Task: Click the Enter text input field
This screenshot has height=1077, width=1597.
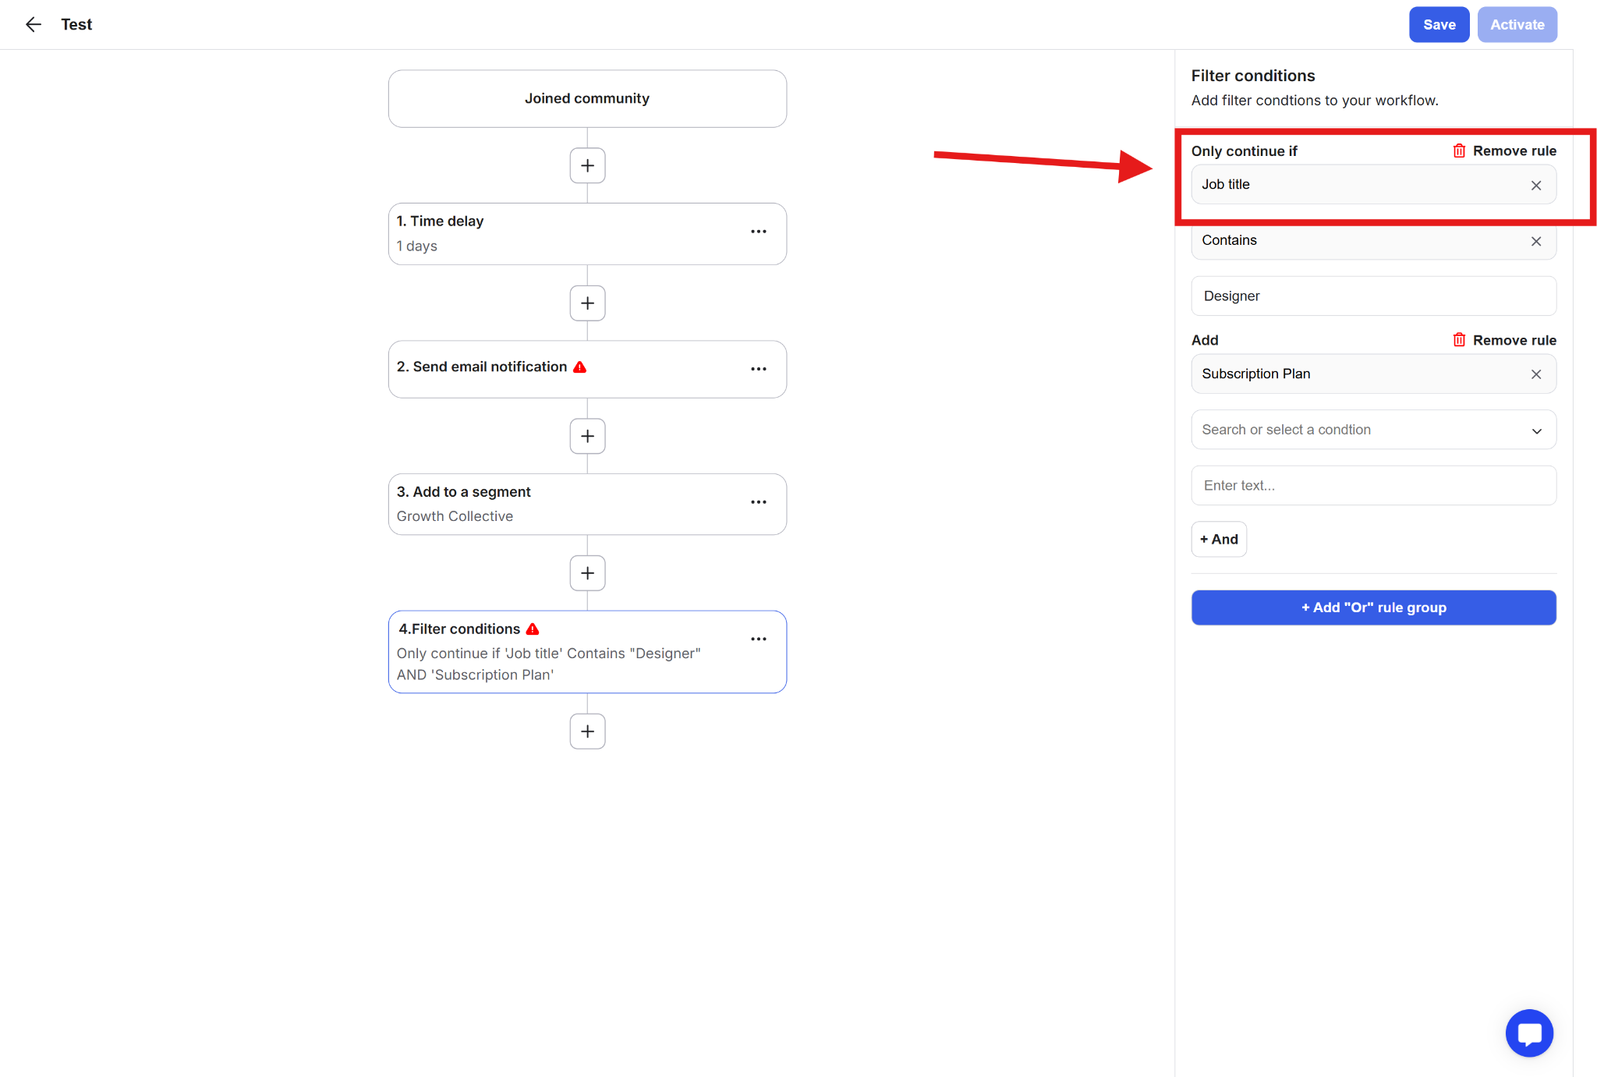Action: click(x=1372, y=485)
